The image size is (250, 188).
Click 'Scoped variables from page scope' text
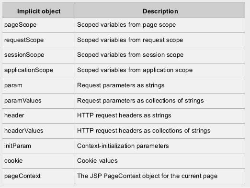[x=126, y=25]
